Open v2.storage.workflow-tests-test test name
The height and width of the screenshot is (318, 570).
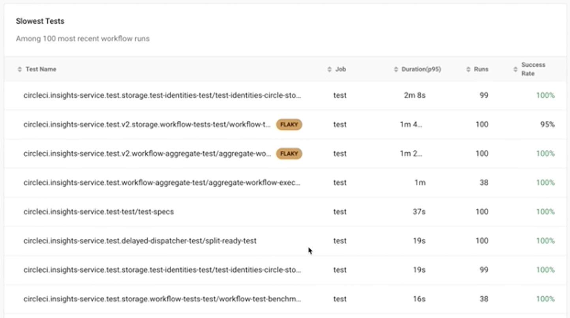click(x=147, y=125)
